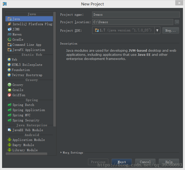Viewport: 185px width, 170px height.
Task: Click the JavaEE Web Module icon
Action: (x=9, y=130)
